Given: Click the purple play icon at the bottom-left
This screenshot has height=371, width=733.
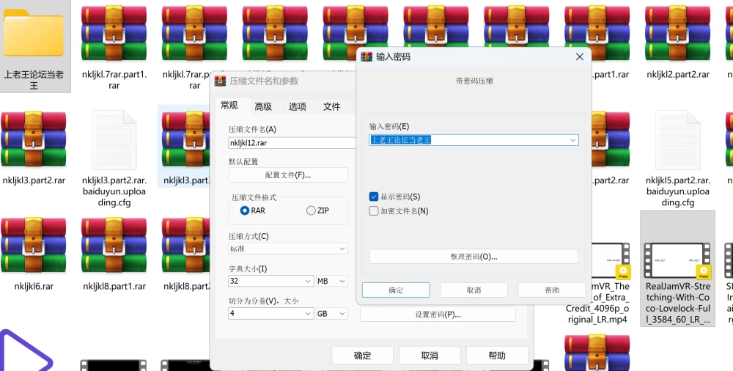Looking at the screenshot, I should tap(26, 351).
